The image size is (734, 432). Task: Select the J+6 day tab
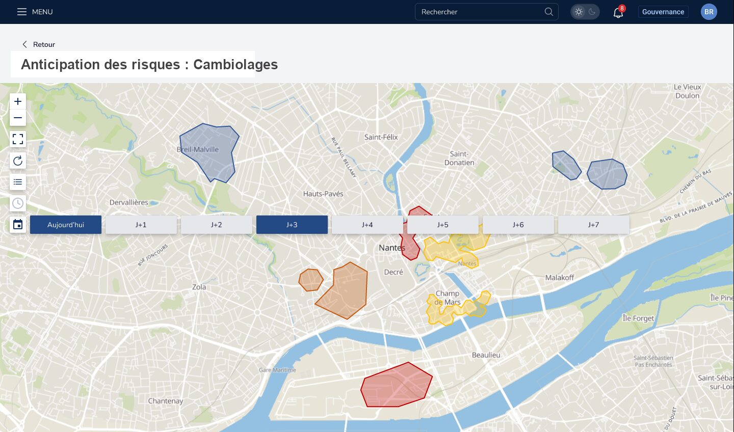coord(518,225)
